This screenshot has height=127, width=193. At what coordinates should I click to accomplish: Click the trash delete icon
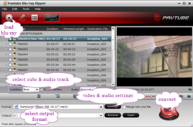pyautogui.click(x=39, y=96)
